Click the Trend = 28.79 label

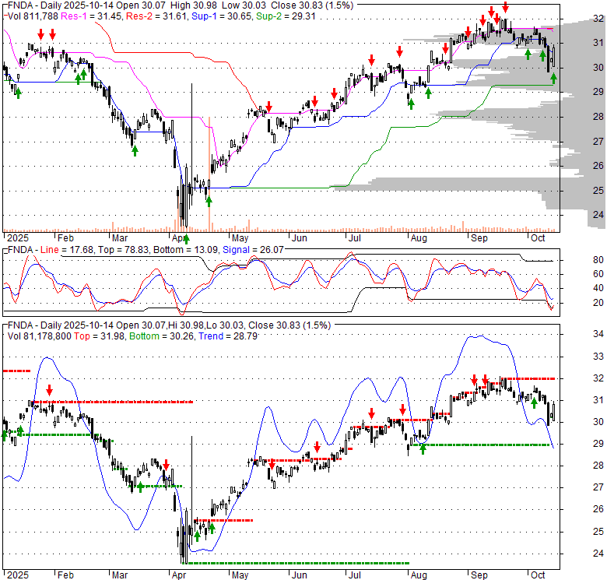tap(228, 336)
